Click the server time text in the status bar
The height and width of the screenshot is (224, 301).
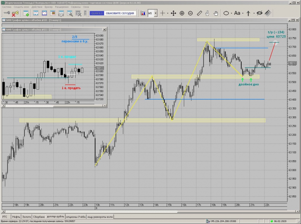click(38, 221)
